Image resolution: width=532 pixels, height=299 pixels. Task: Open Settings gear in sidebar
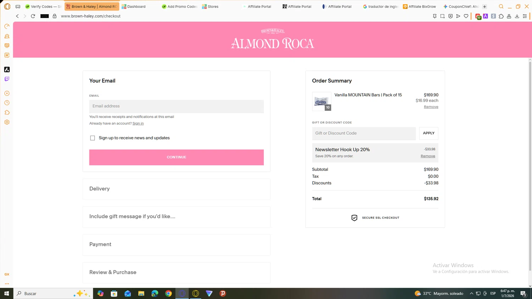[x=7, y=122]
